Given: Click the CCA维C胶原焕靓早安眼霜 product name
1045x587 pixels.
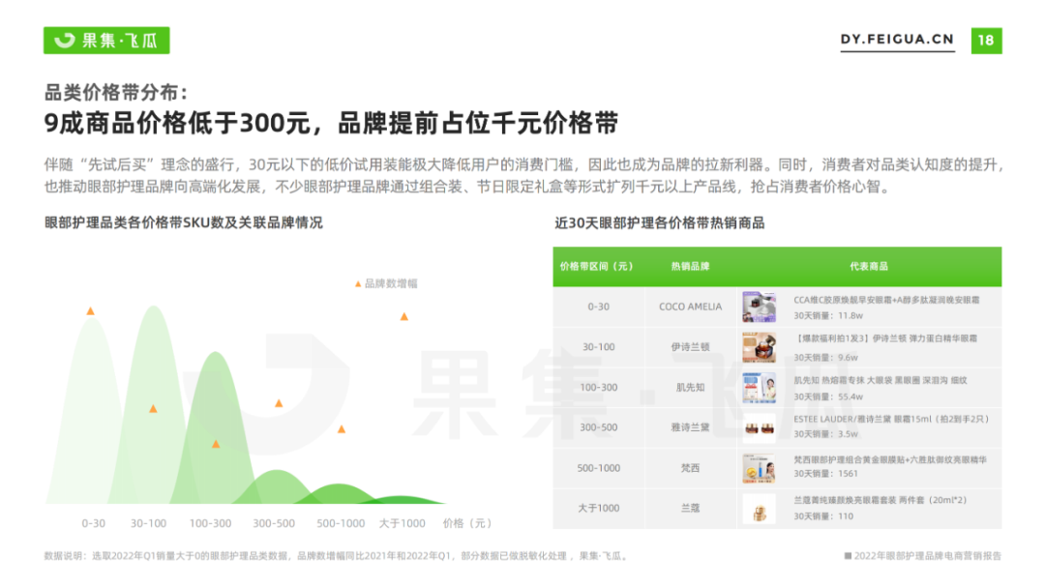Looking at the screenshot, I should point(886,301).
